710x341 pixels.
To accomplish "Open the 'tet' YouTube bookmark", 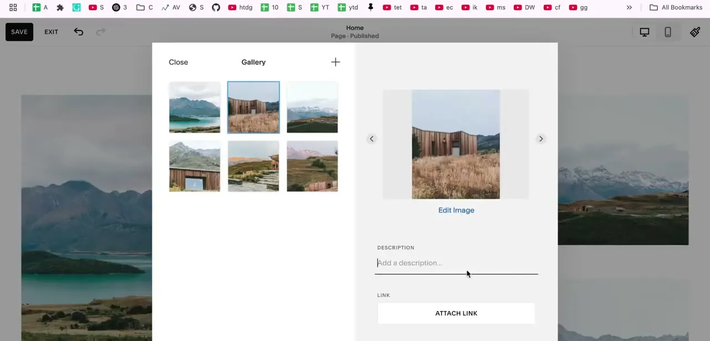I will pyautogui.click(x=392, y=8).
